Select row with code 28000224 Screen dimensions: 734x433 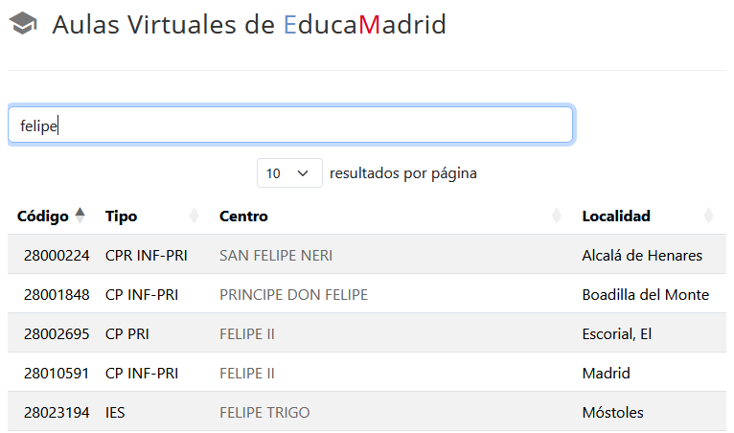[57, 256]
